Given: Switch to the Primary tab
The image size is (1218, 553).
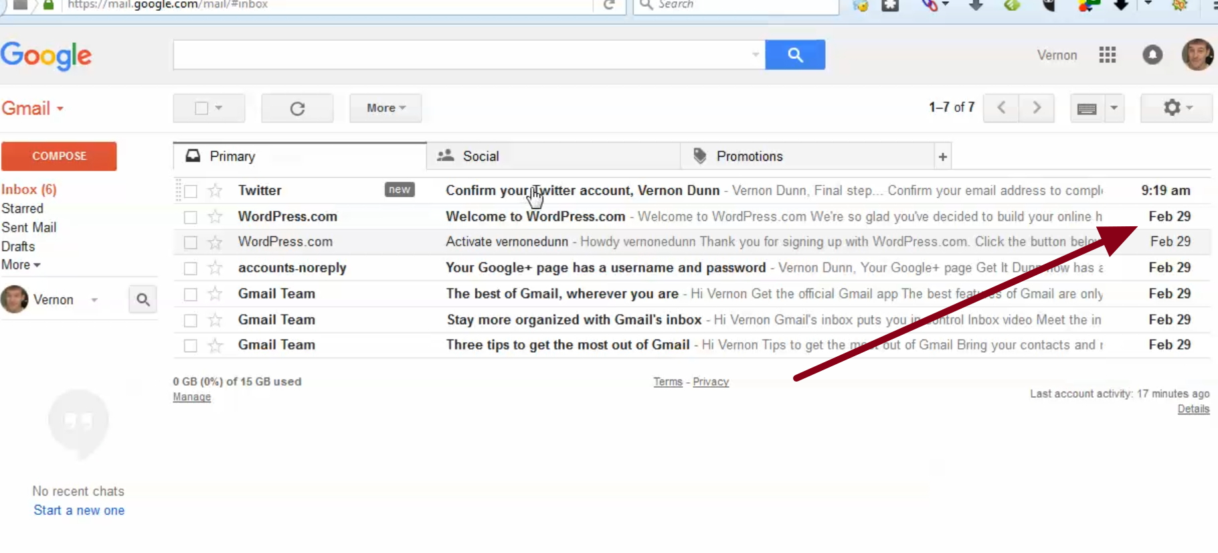Looking at the screenshot, I should [300, 157].
